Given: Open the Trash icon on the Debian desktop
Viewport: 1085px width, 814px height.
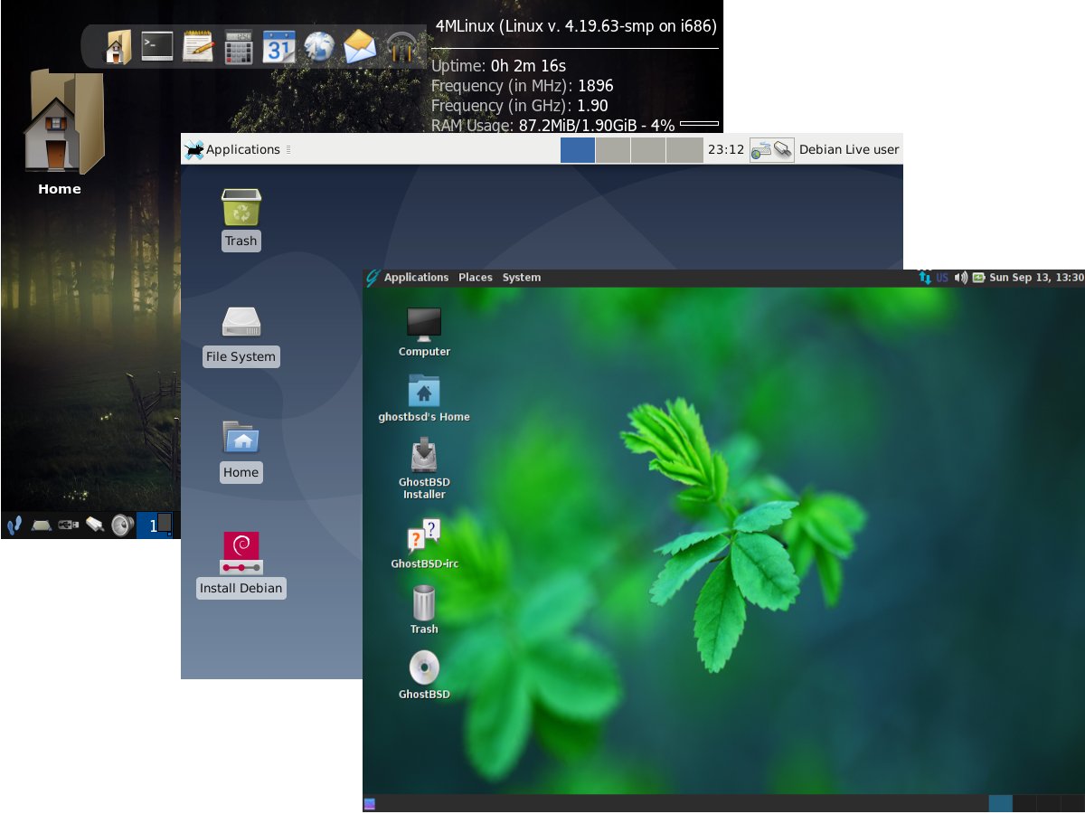Looking at the screenshot, I should 241,207.
